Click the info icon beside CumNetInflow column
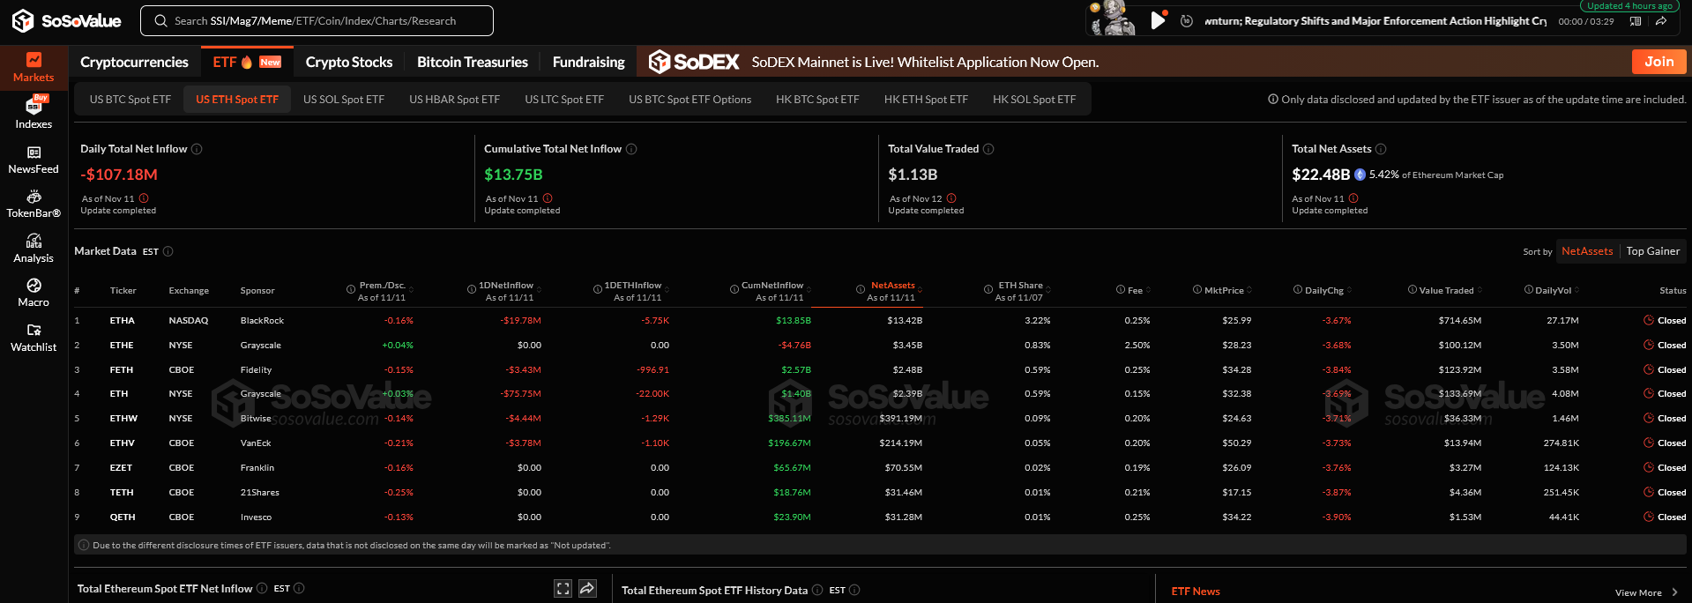 (734, 289)
